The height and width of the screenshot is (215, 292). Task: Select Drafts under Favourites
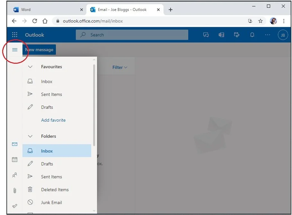57,107
